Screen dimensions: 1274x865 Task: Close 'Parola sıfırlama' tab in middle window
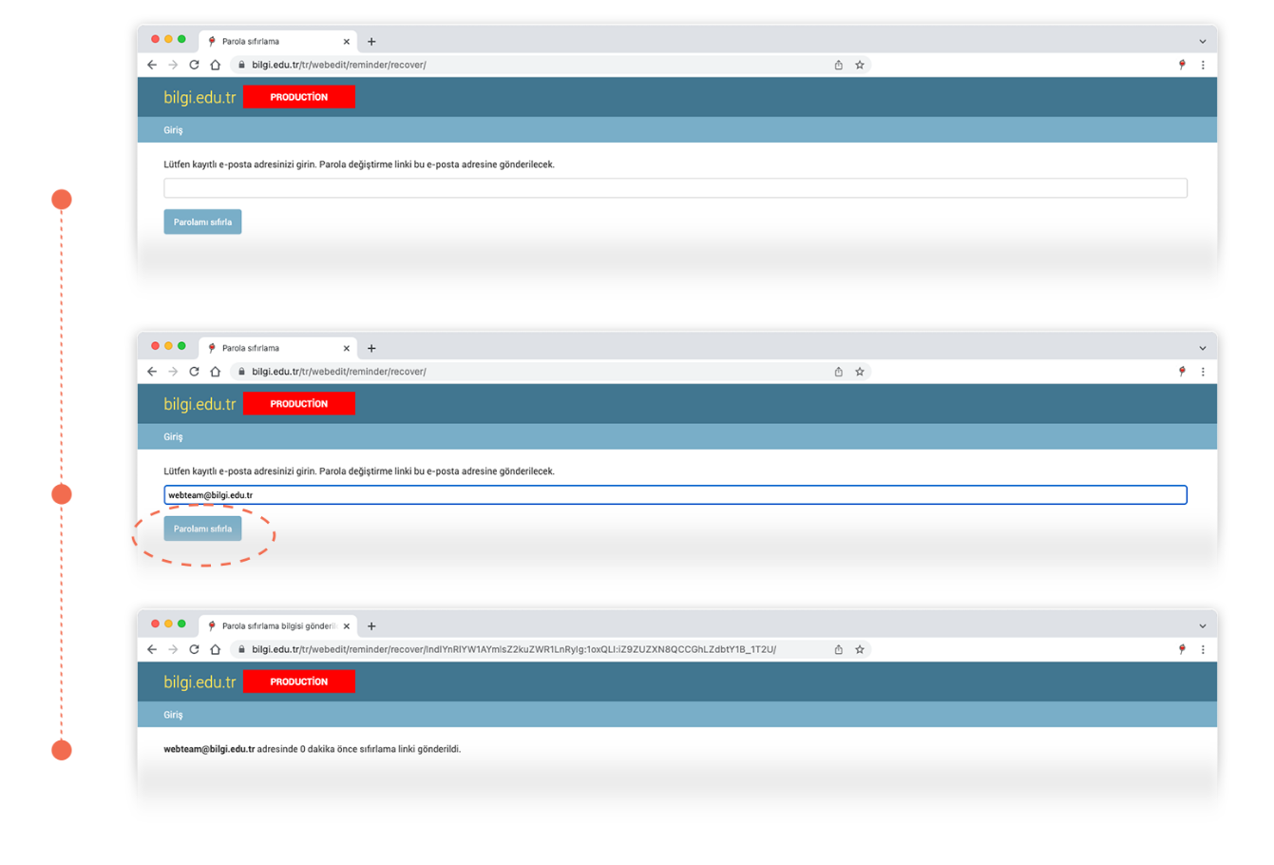[347, 348]
